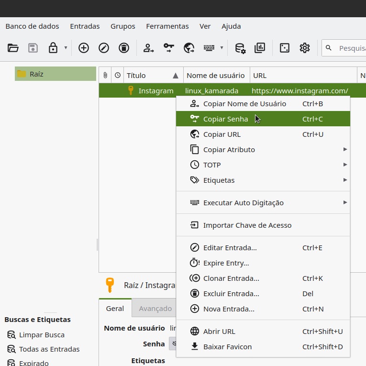The width and height of the screenshot is (366, 366).
Task: Choose Abrir URL from context menu
Action: point(263,332)
